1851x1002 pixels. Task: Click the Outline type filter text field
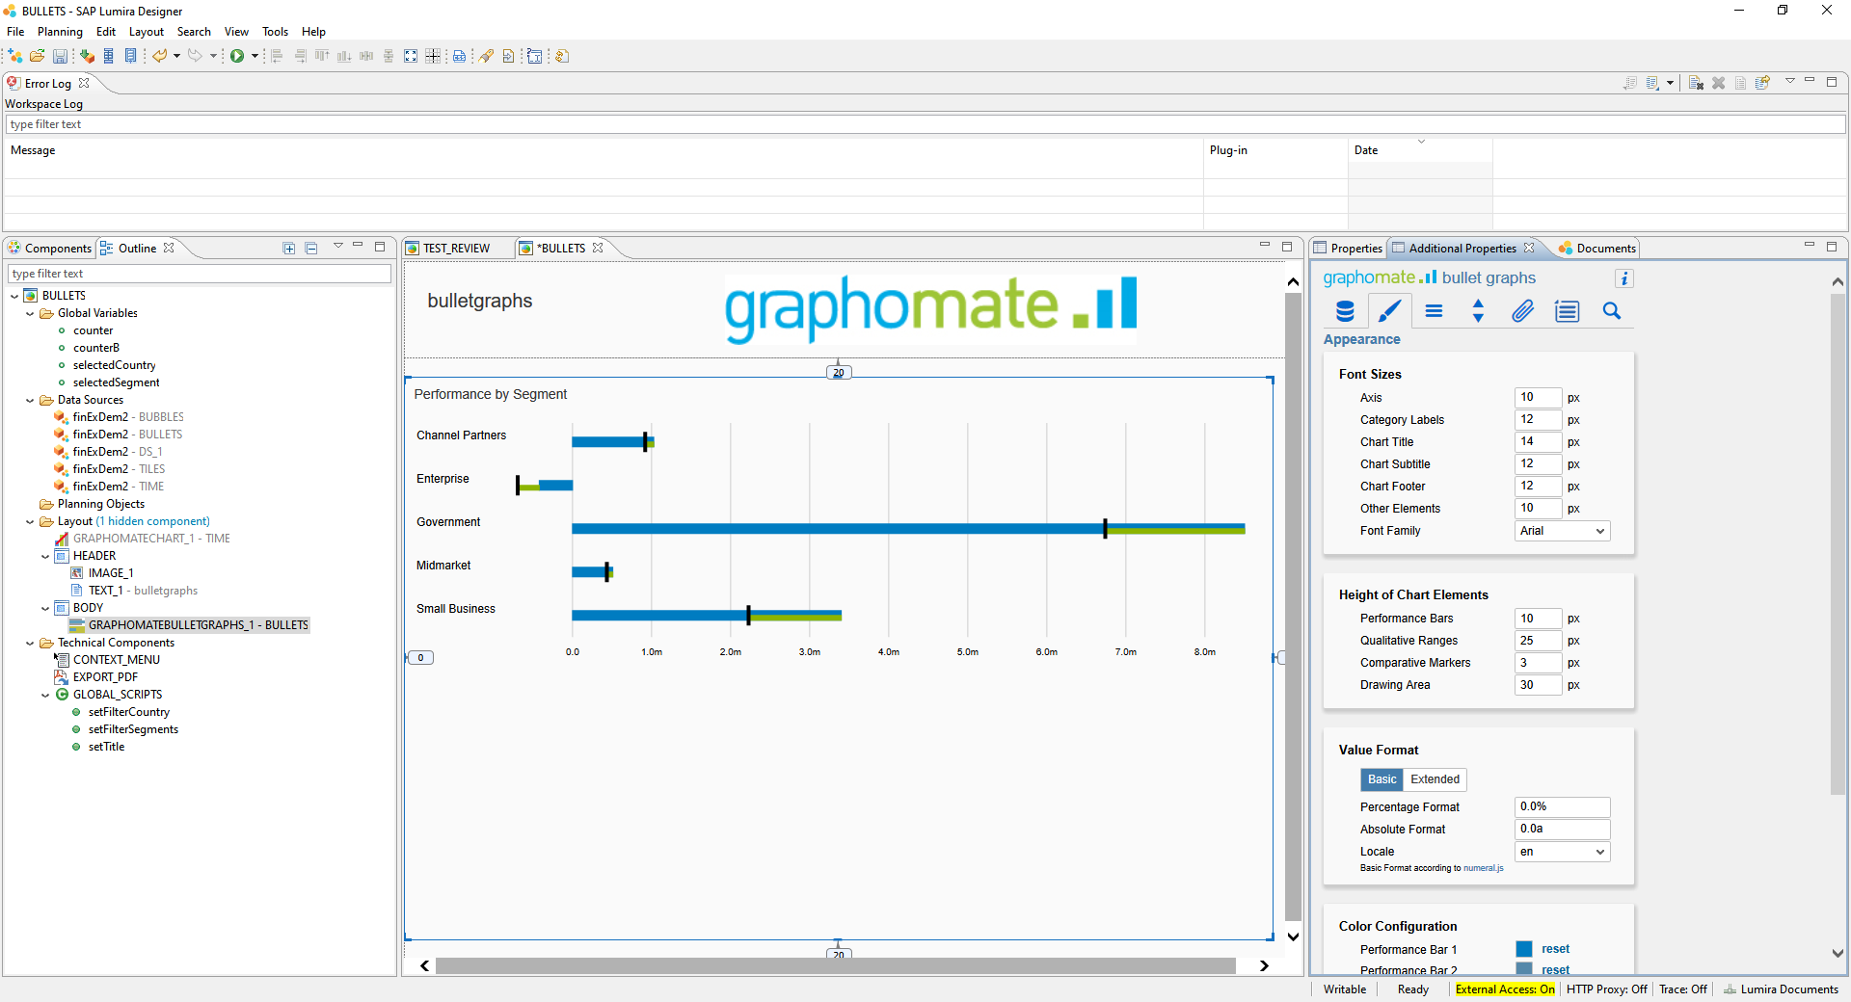point(200,274)
